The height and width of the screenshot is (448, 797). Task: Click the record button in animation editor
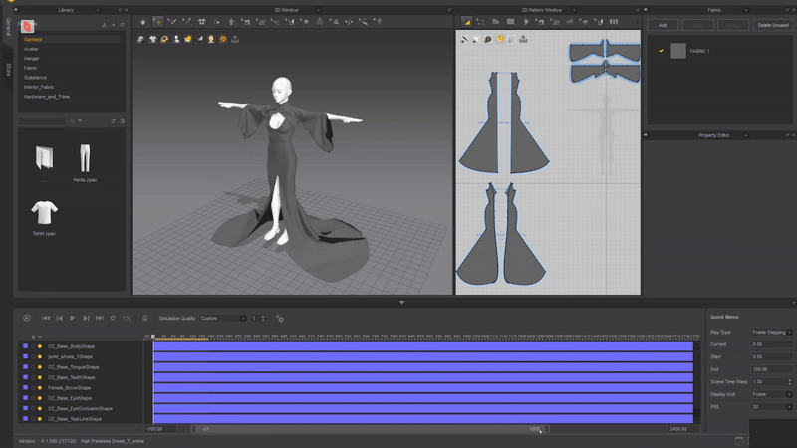pyautogui.click(x=27, y=318)
